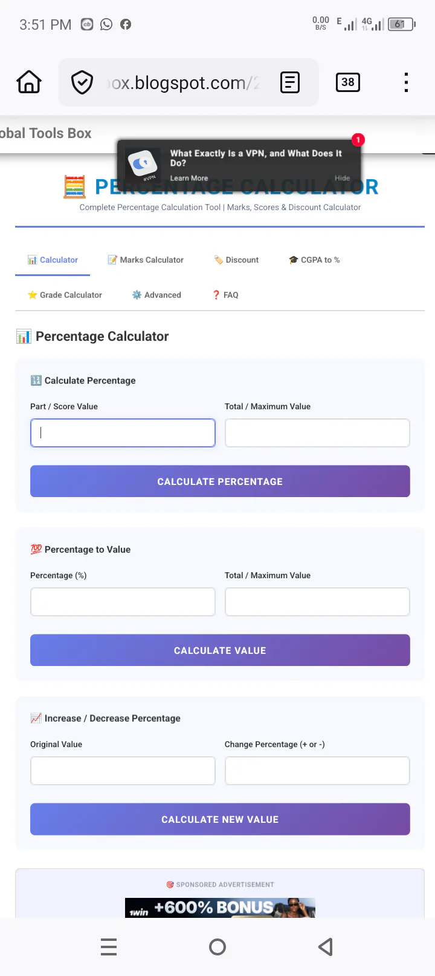Select the Grade Calculator tab
This screenshot has height=976, width=435.
(x=65, y=295)
